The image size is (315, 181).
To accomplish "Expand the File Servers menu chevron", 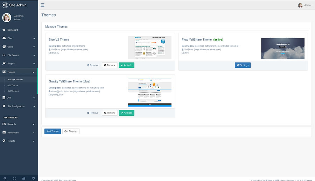I will pos(34,55).
